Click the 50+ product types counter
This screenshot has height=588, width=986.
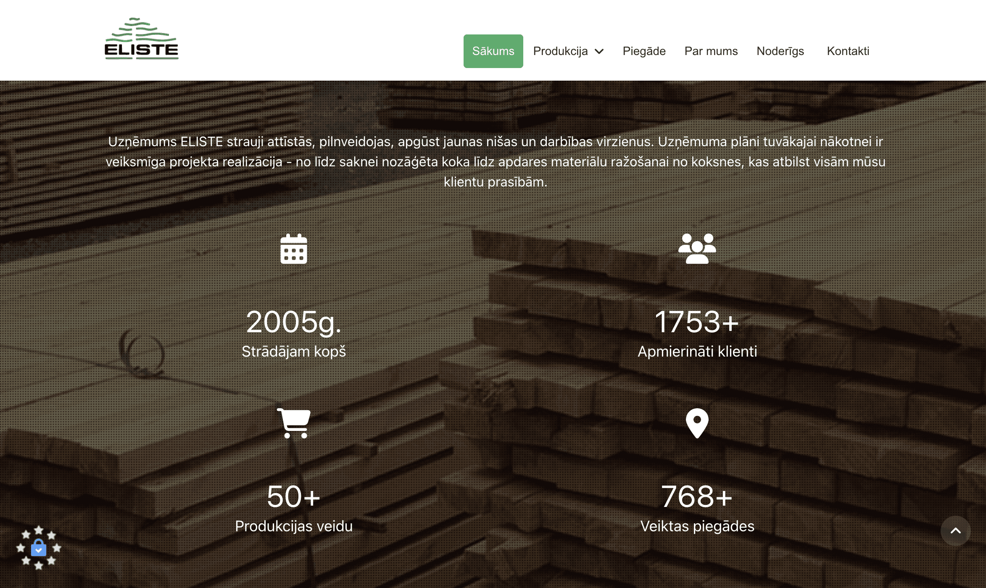click(x=293, y=496)
